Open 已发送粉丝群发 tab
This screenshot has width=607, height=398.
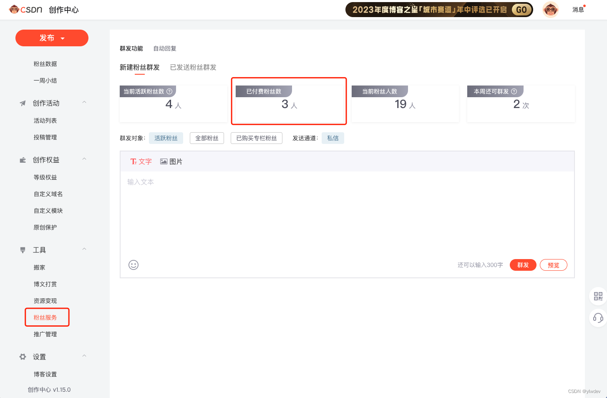tap(193, 67)
